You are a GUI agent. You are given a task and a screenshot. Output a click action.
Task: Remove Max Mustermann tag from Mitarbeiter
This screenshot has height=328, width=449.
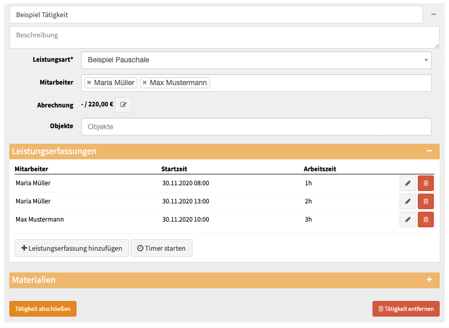pos(145,83)
